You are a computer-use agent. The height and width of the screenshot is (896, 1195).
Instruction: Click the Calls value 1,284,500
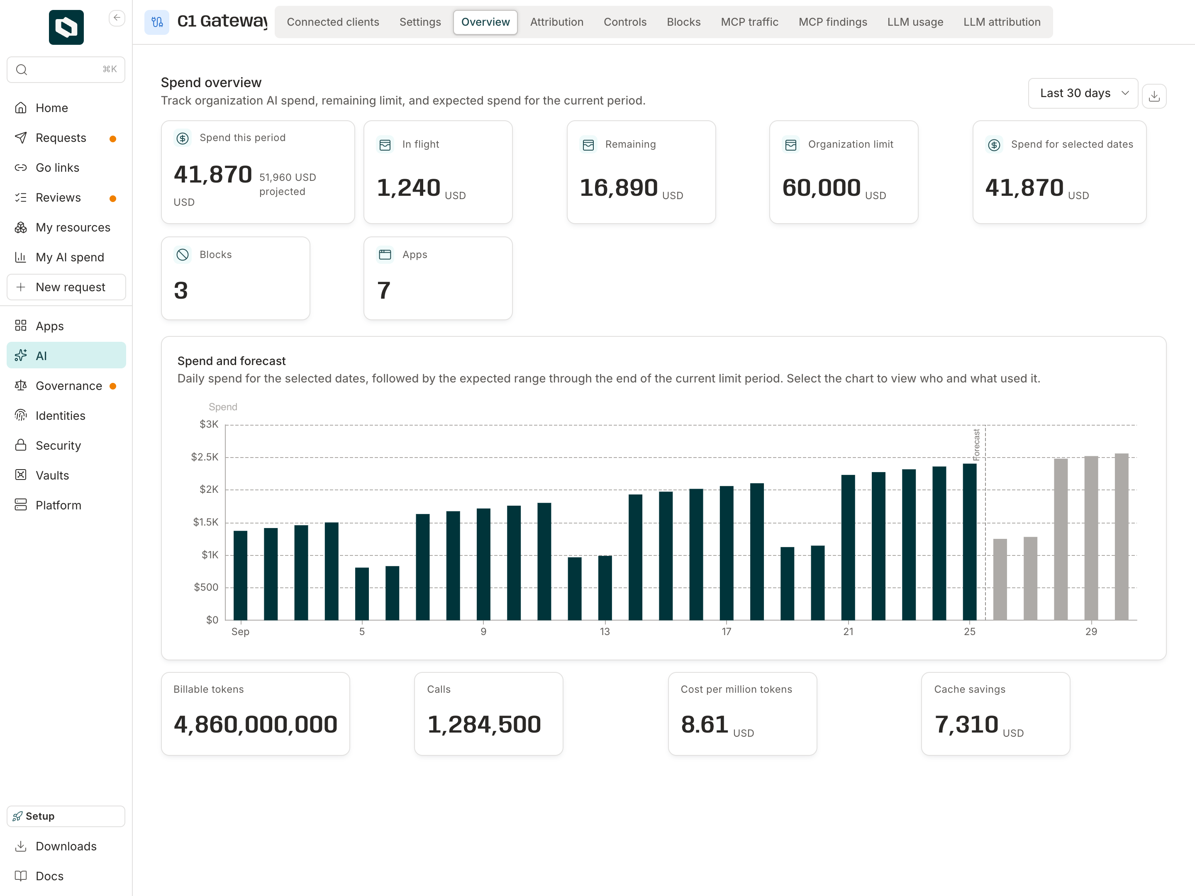(x=484, y=724)
